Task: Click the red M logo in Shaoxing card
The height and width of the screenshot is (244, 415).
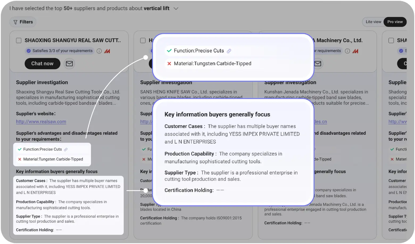Action: click(107, 51)
